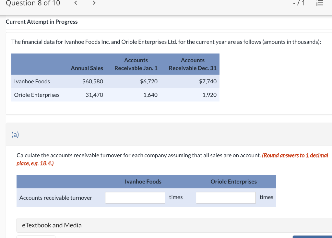
Task: Click the next question chevron
Action: (94, 3)
